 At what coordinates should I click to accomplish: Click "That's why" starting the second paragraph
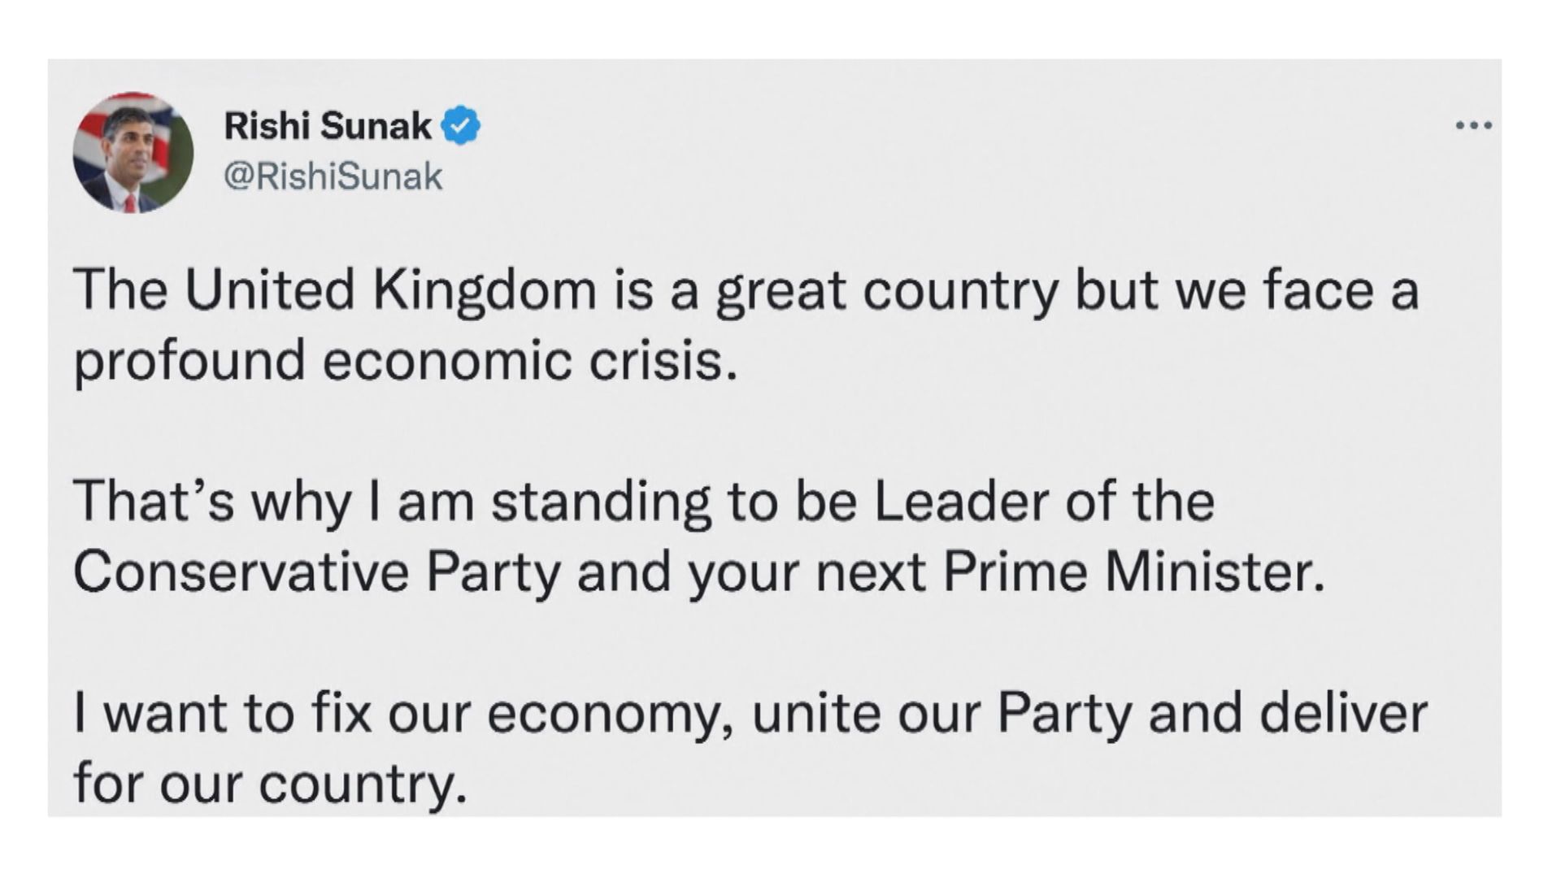coord(212,501)
